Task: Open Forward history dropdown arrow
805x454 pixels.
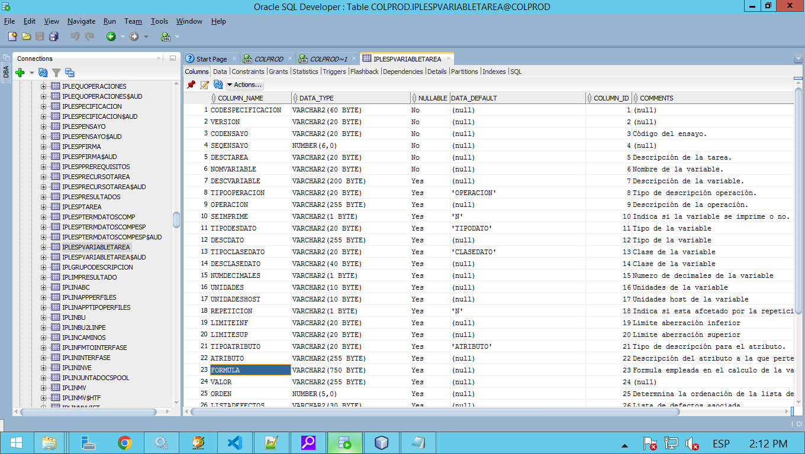Action: 146,37
